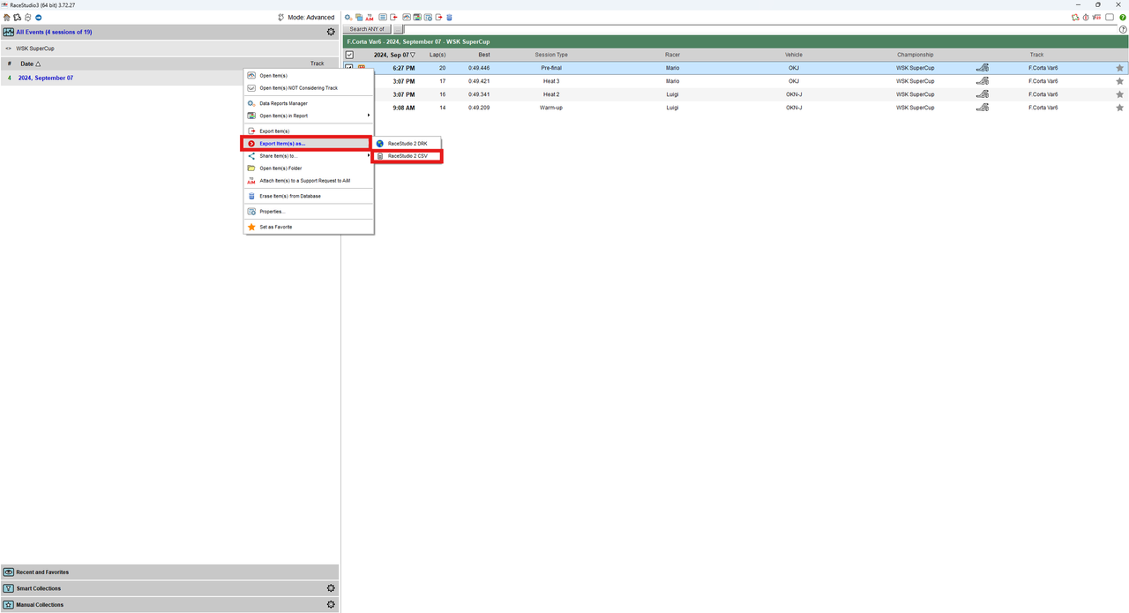Screen dimensions: 1129x613
Task: Click track icon in Heat 2 row
Action: 982,94
